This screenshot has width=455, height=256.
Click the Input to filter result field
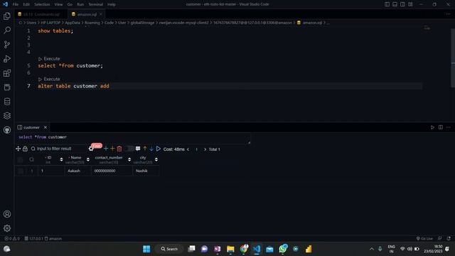[58, 149]
